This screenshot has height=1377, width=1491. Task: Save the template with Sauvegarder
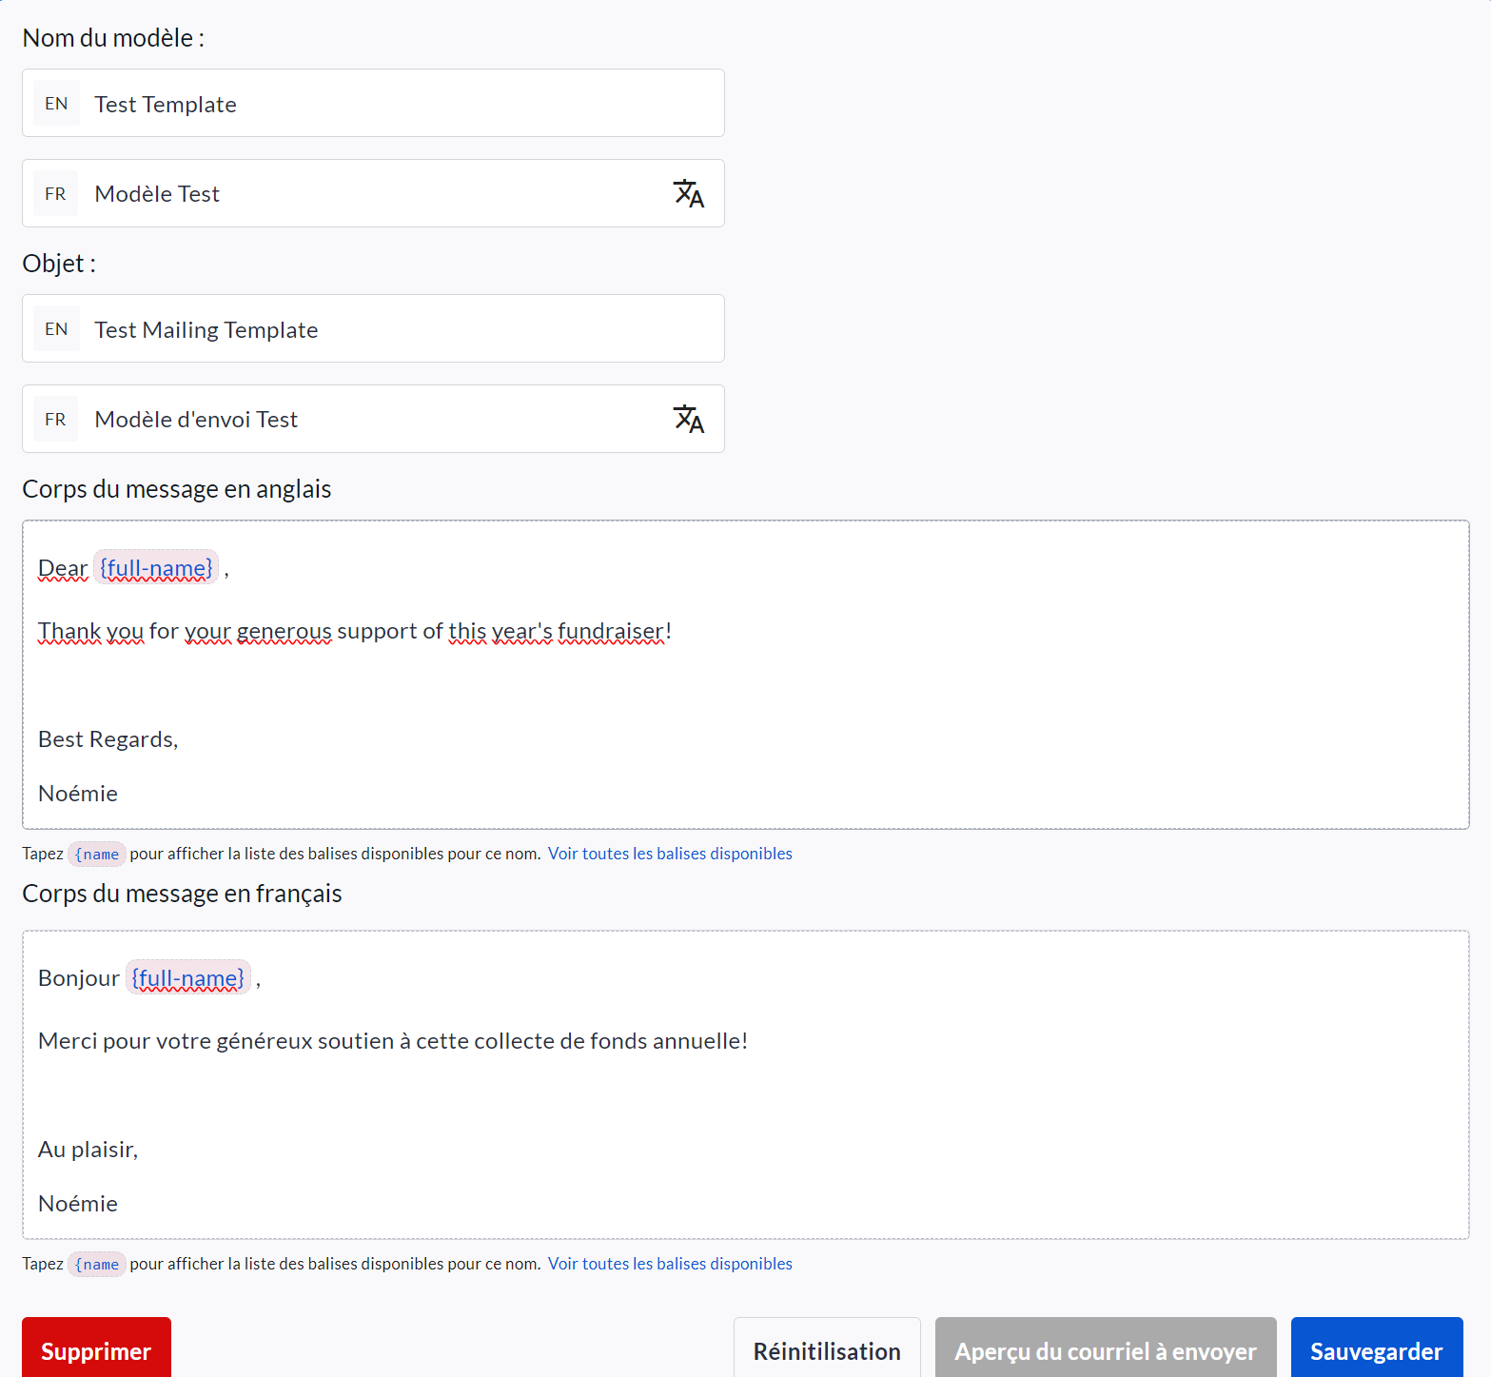[1376, 1350]
